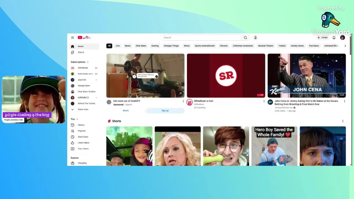
Task: Open Savage Dave subscription channel
Action: click(x=84, y=86)
